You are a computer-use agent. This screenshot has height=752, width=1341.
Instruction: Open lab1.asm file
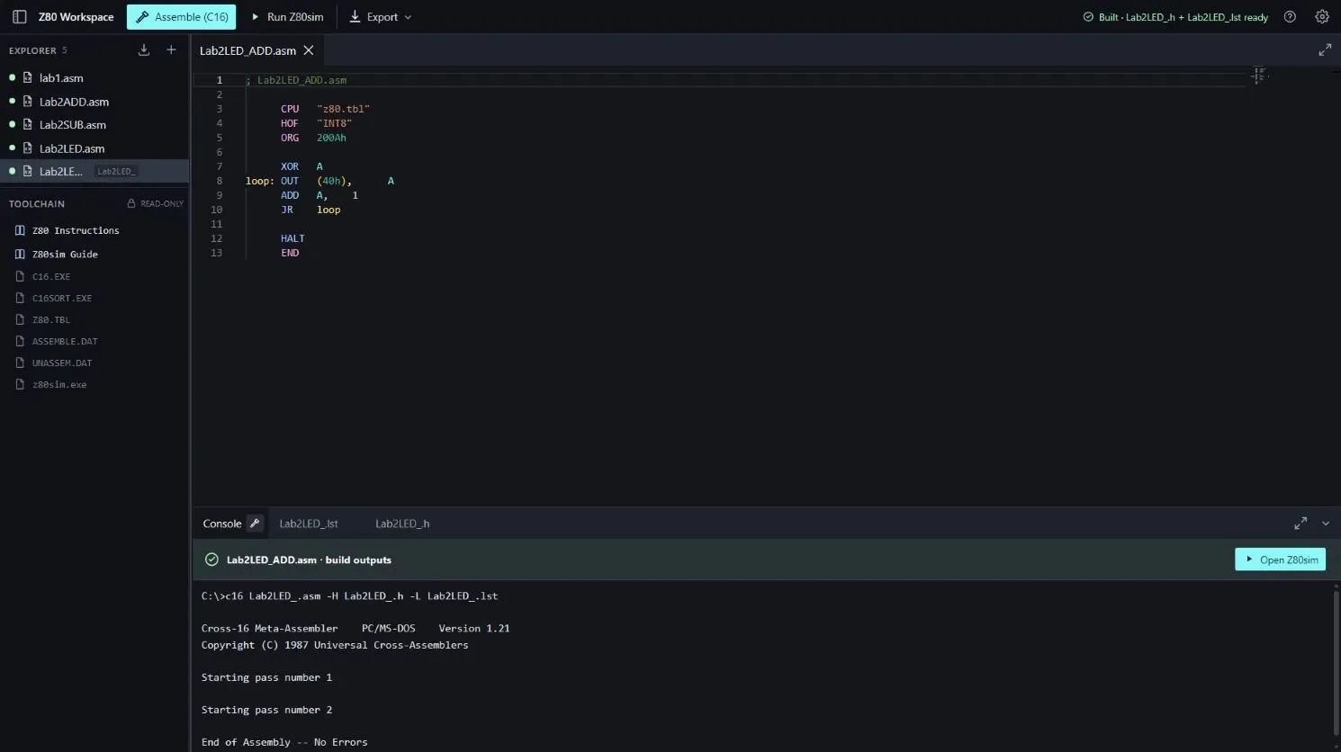tap(94, 78)
